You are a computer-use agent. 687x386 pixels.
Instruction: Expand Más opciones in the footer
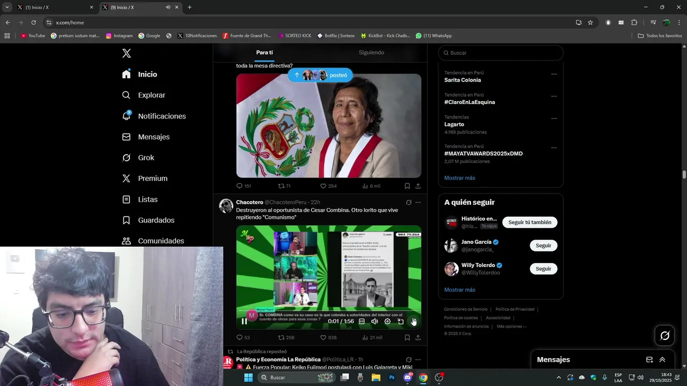pos(511,326)
